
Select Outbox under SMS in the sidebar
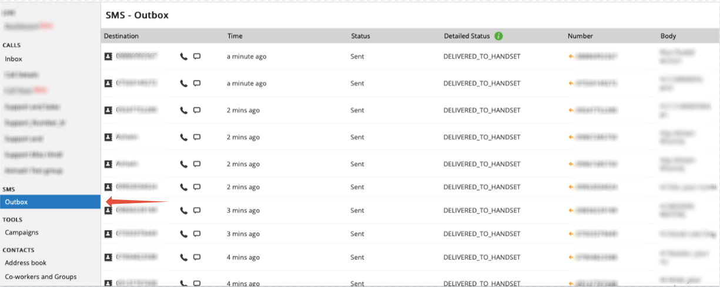pyautogui.click(x=50, y=202)
